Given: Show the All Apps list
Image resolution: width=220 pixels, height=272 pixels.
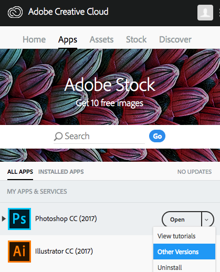Looking at the screenshot, I should pos(20,172).
